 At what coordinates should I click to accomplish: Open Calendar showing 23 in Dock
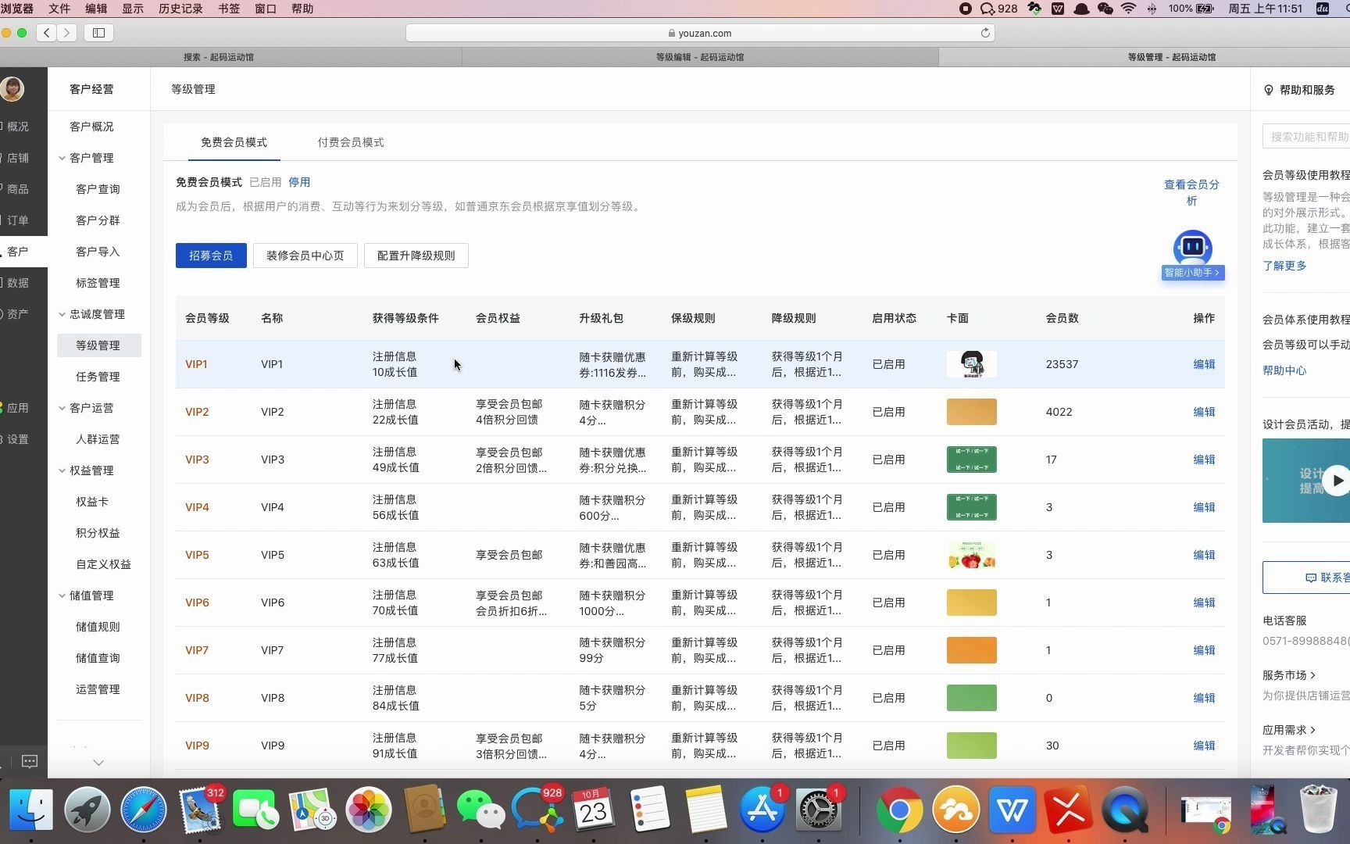594,810
